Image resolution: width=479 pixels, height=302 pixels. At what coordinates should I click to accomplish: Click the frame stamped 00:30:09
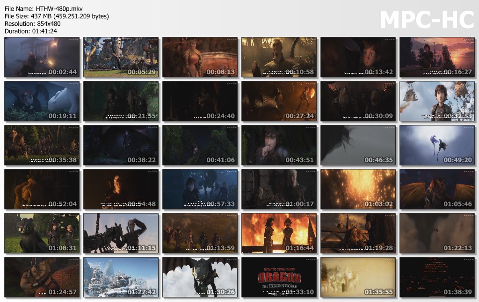click(x=358, y=101)
